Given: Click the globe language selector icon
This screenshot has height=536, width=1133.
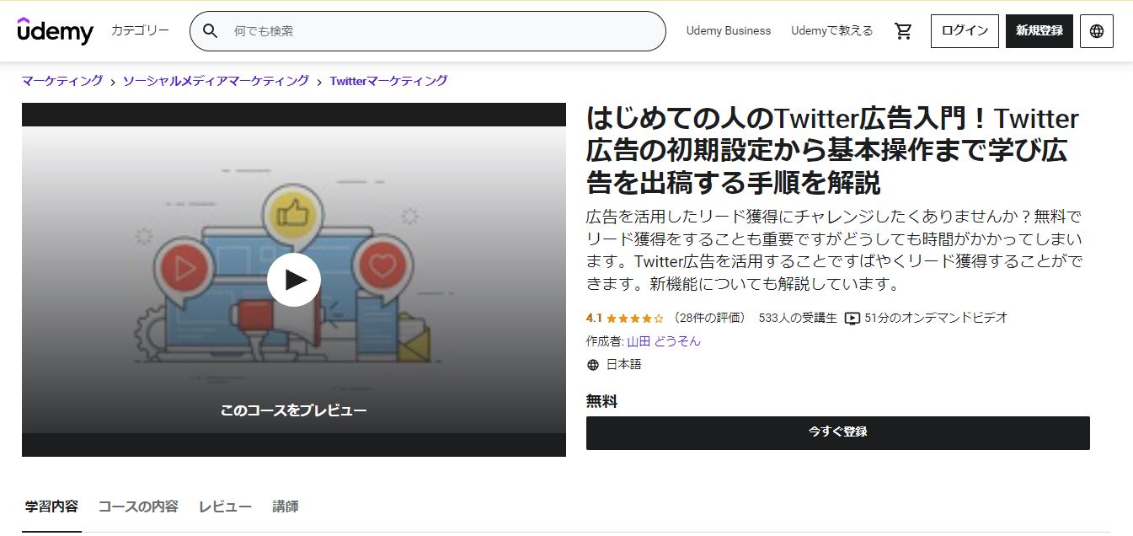Looking at the screenshot, I should tap(1097, 31).
